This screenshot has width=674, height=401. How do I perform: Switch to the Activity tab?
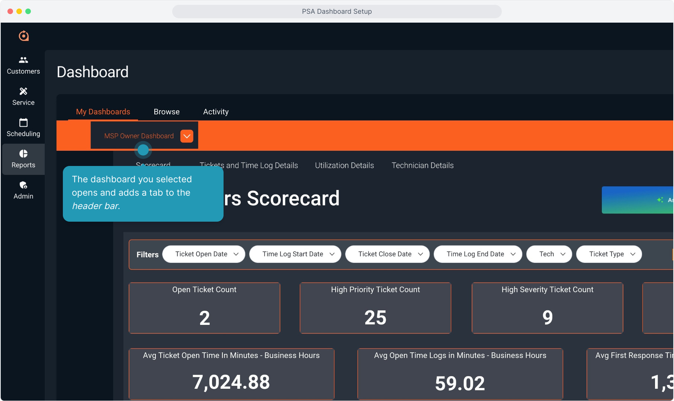click(x=216, y=112)
